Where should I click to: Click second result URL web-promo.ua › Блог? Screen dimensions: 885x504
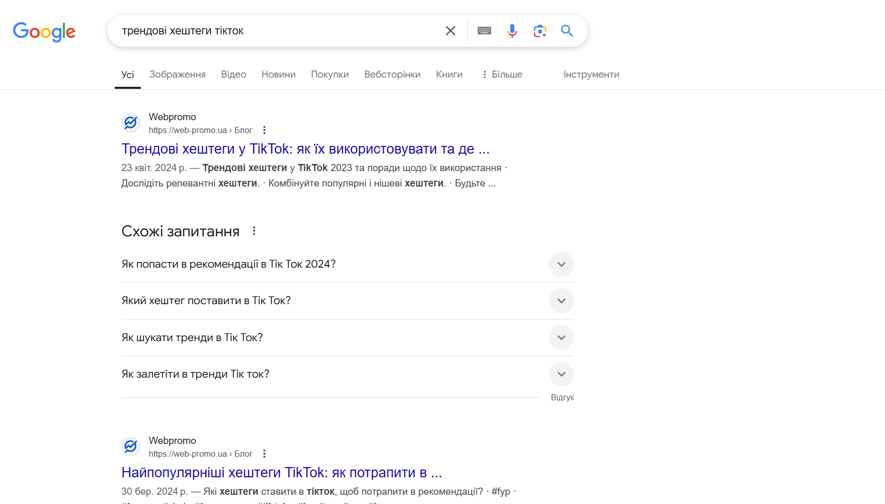(x=201, y=454)
